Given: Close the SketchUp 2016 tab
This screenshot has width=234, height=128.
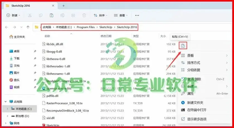Looking at the screenshot, I should tap(53, 6).
